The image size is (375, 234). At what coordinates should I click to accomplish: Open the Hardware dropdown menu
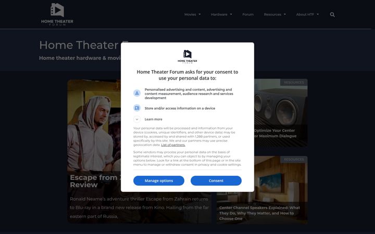[x=221, y=15]
